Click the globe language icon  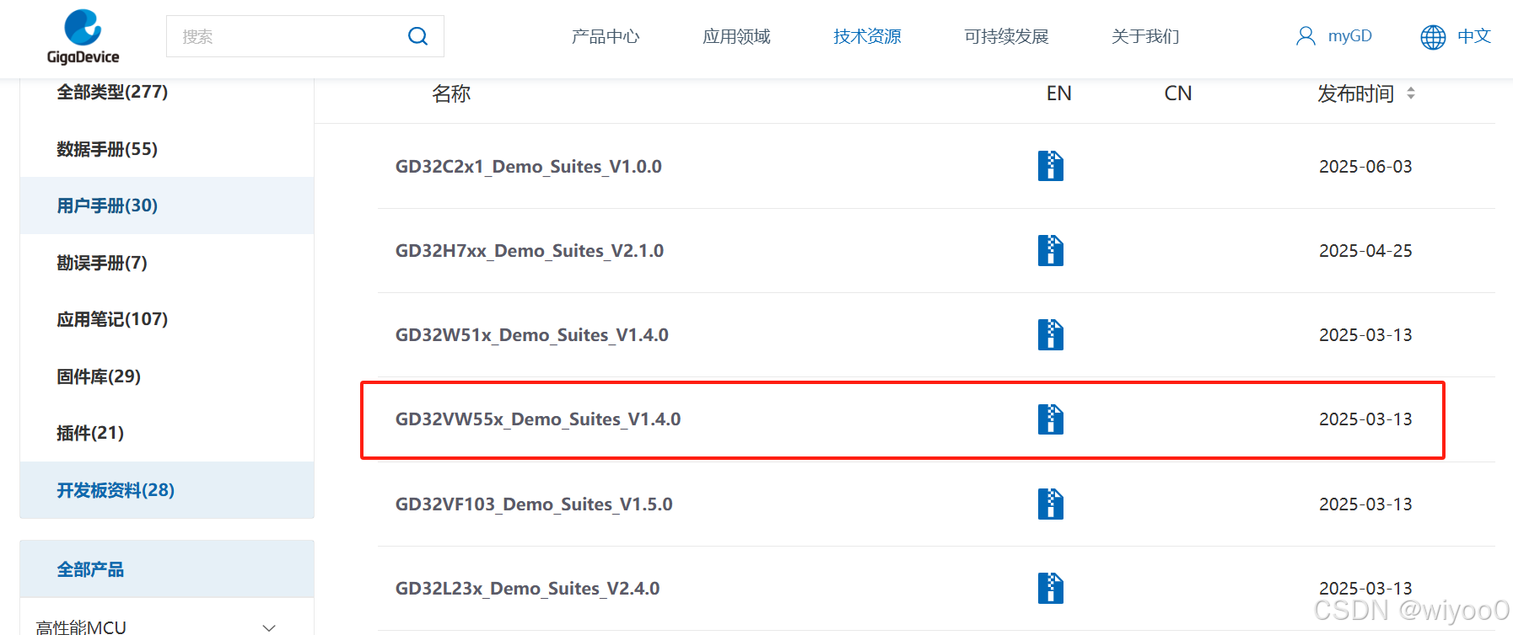point(1433,37)
